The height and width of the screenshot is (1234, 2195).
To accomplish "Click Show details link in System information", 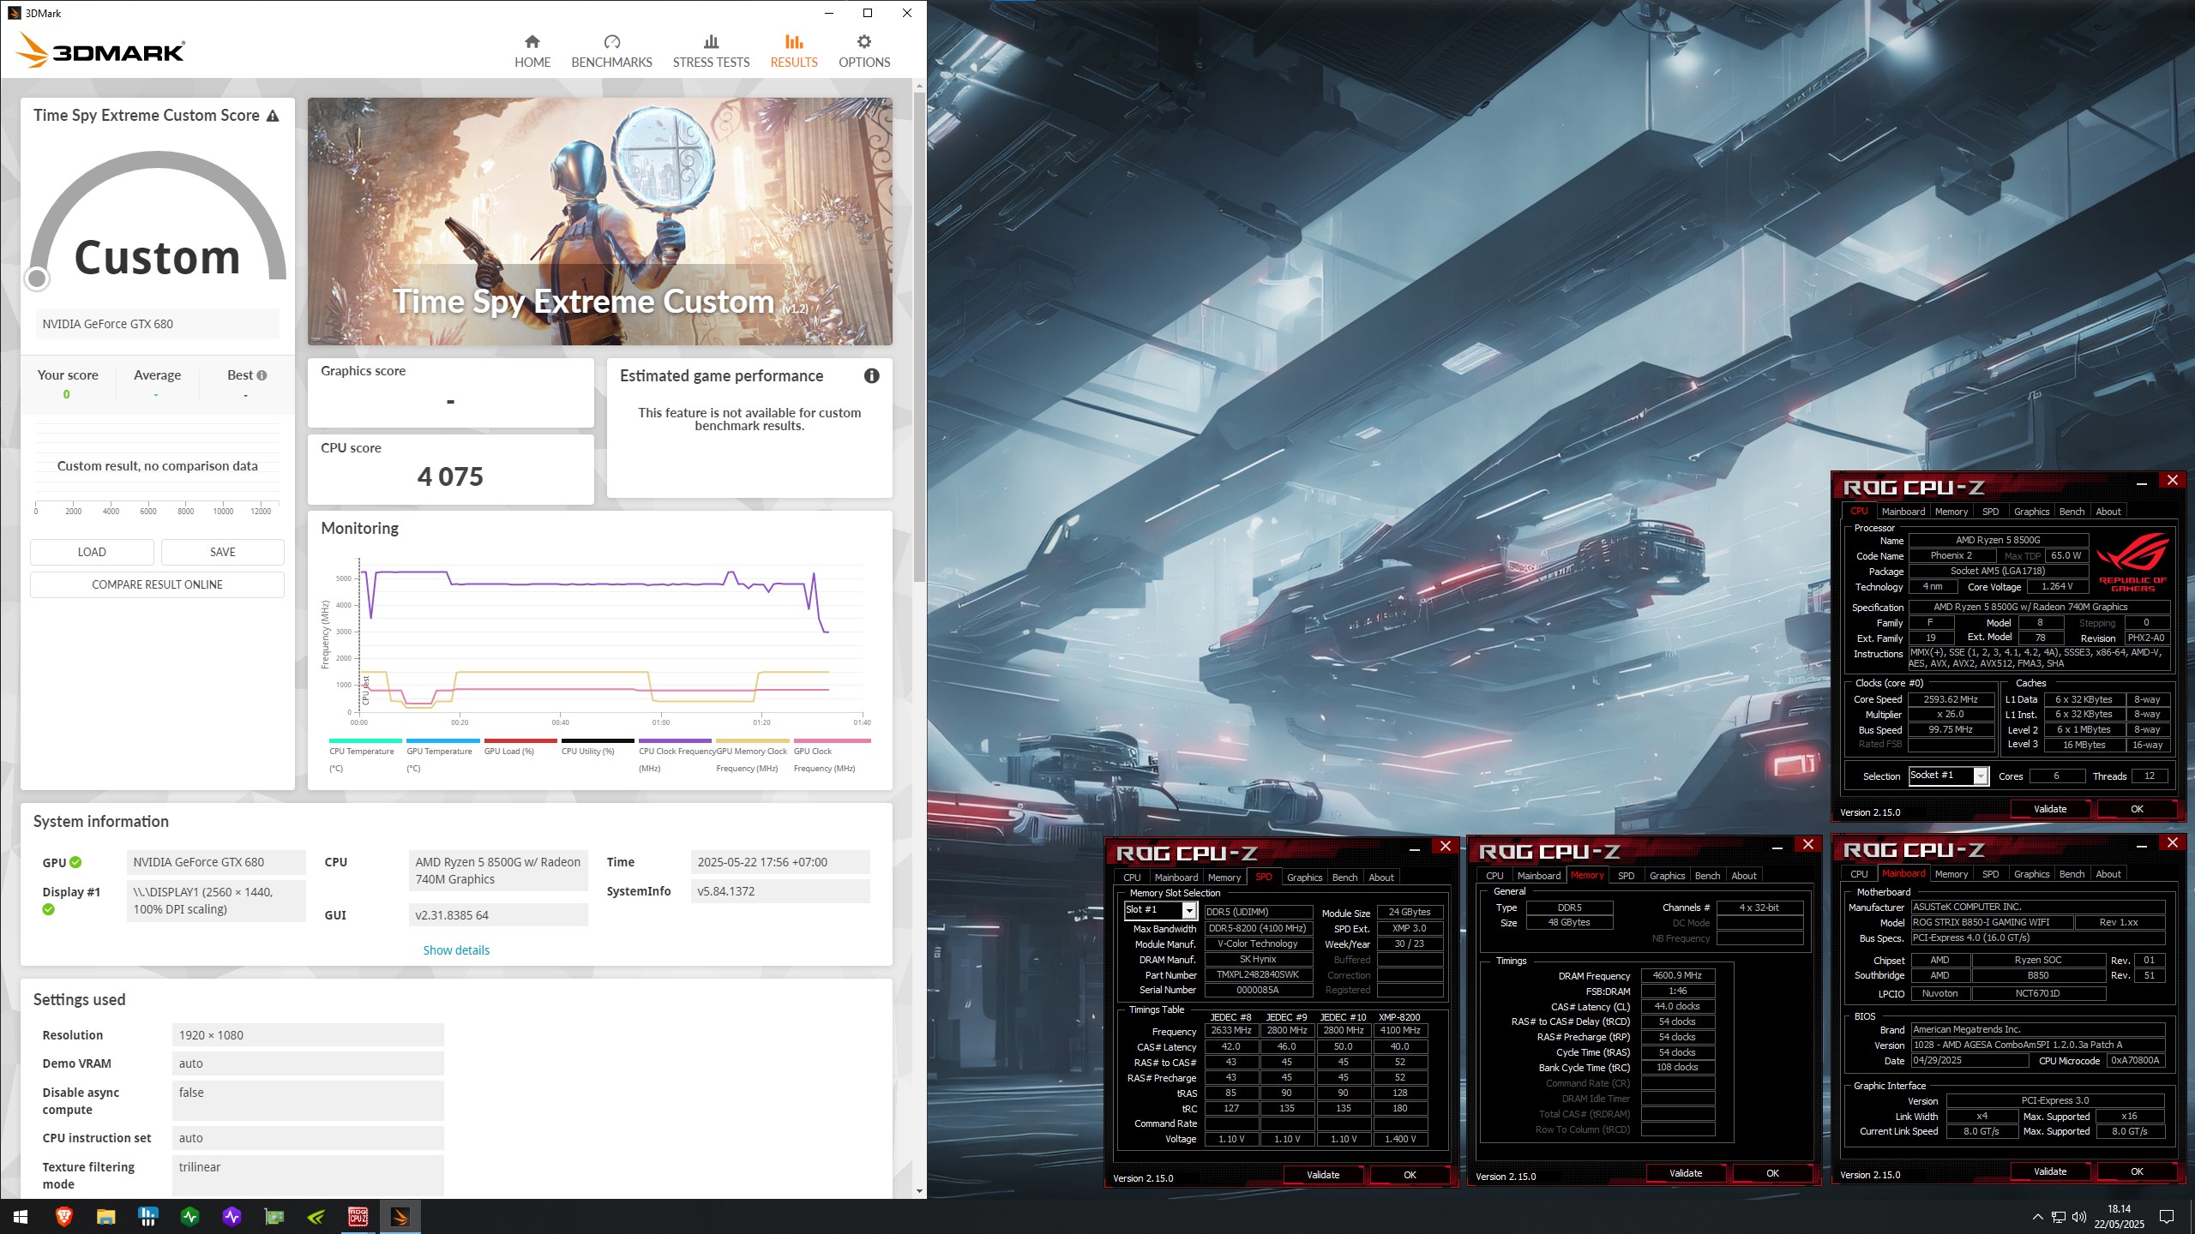I will (456, 949).
